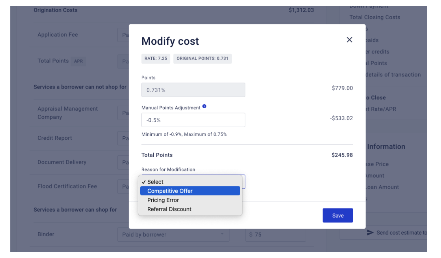Viewport: 441px width, 258px height.
Task: Click the Manual Points Adjustment info icon
Action: click(204, 107)
